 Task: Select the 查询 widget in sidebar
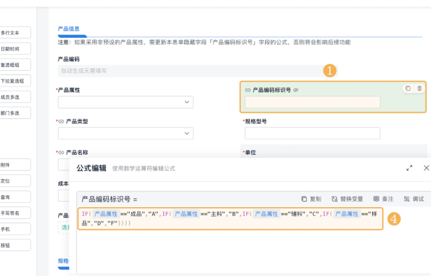click(15, 197)
